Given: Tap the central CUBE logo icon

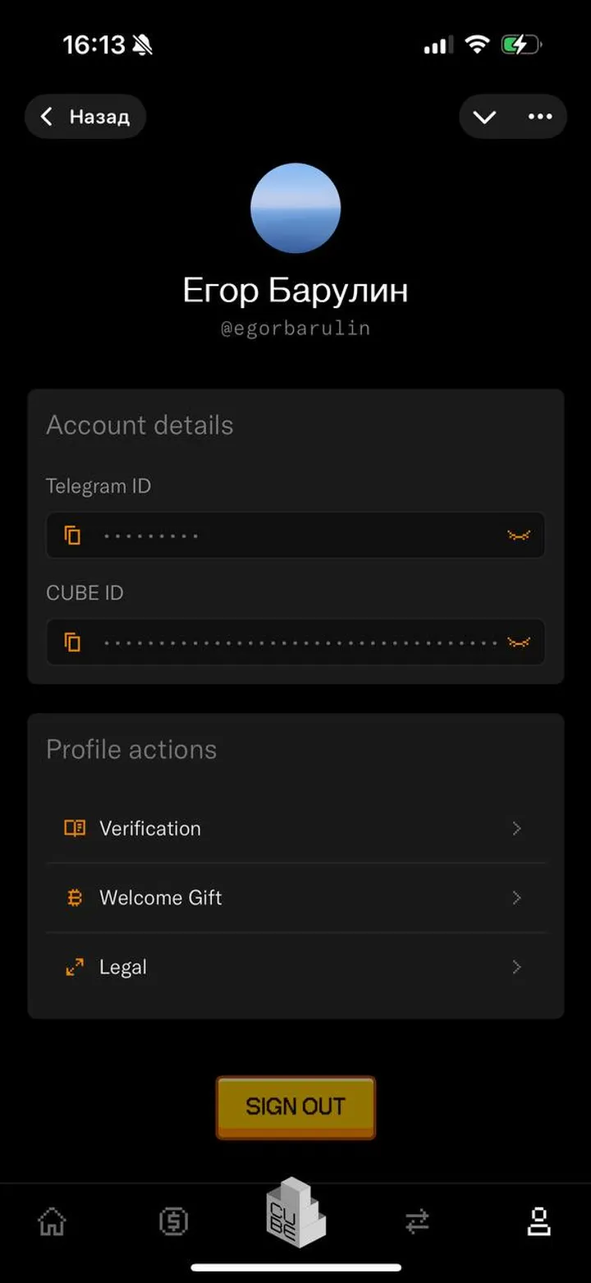Looking at the screenshot, I should (x=295, y=1212).
